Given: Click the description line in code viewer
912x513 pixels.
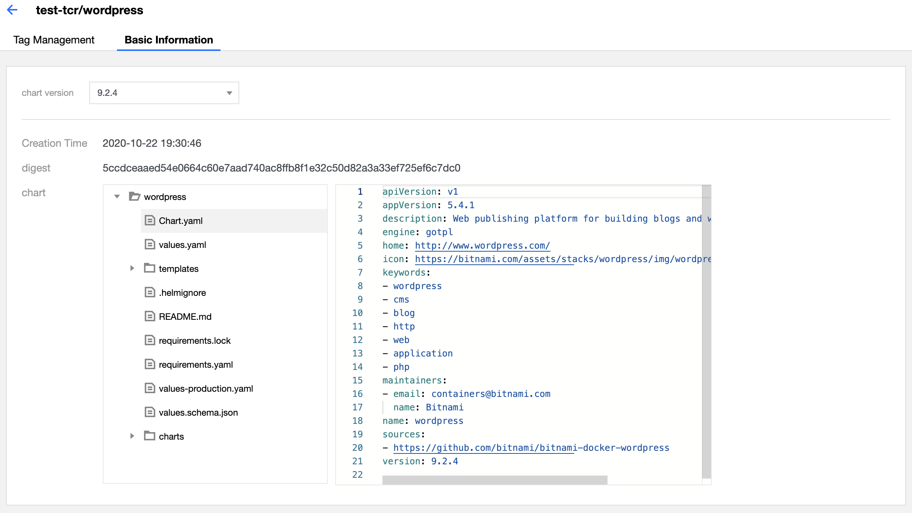Looking at the screenshot, I should tap(546, 219).
